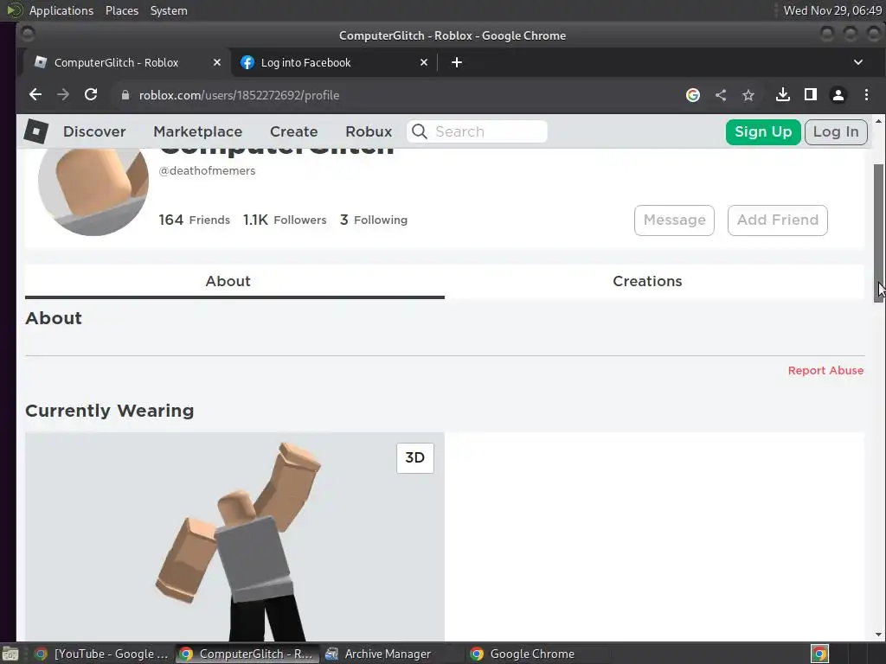Open the Google account icon in address bar
886x664 pixels.
693,95
